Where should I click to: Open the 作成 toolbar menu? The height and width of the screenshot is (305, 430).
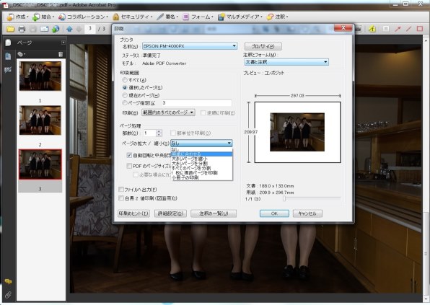click(18, 17)
